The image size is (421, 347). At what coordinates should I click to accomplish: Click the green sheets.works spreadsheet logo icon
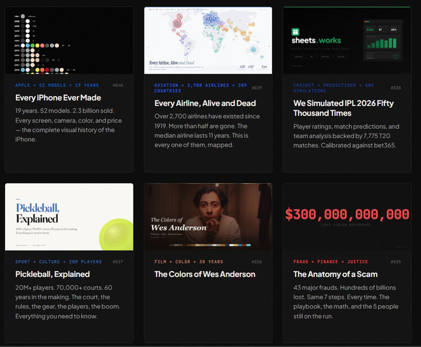[296, 32]
